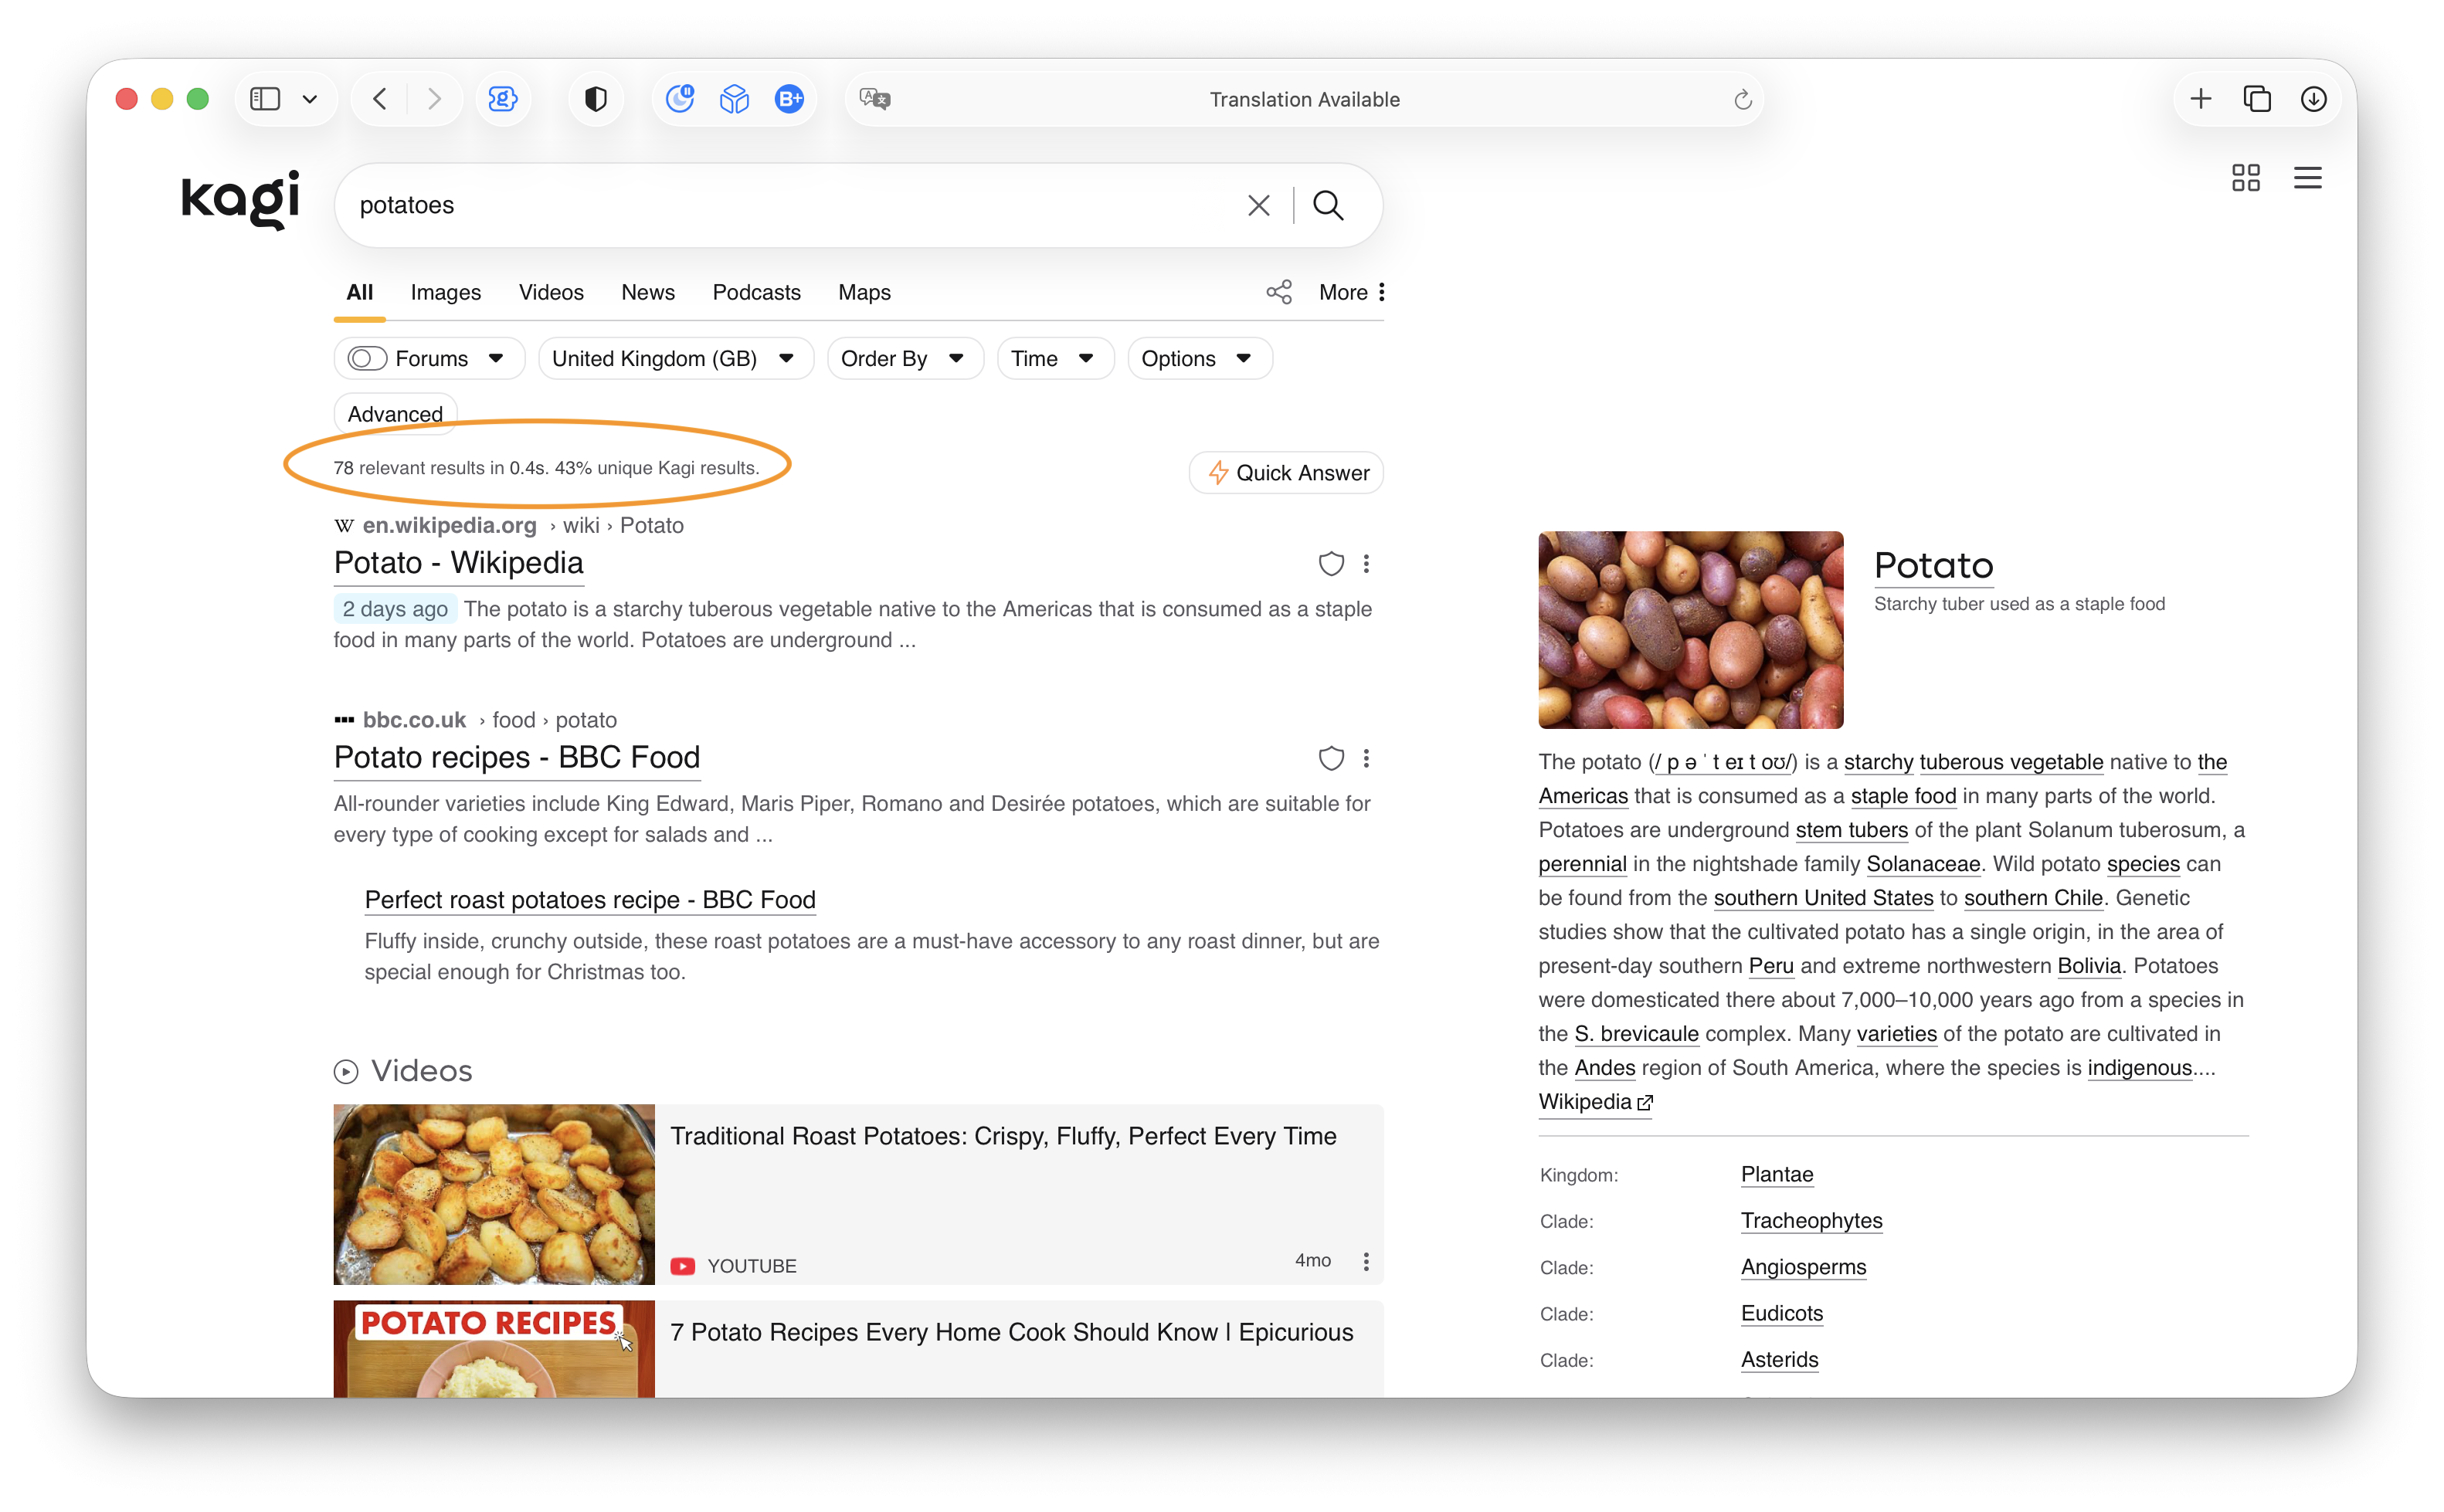Open the bbc.co.uk breadcrumb link
Viewport: 2444px width, 1512px height.
(x=414, y=720)
